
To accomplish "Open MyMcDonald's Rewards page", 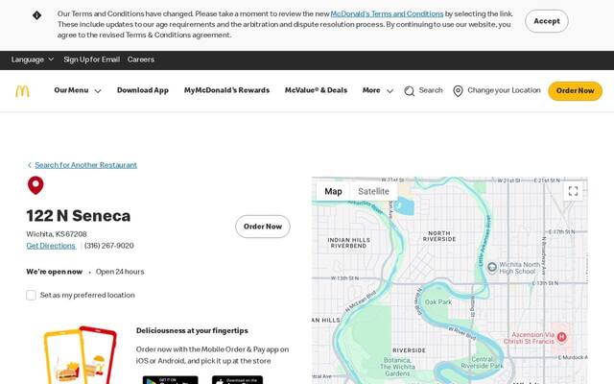I will (226, 90).
